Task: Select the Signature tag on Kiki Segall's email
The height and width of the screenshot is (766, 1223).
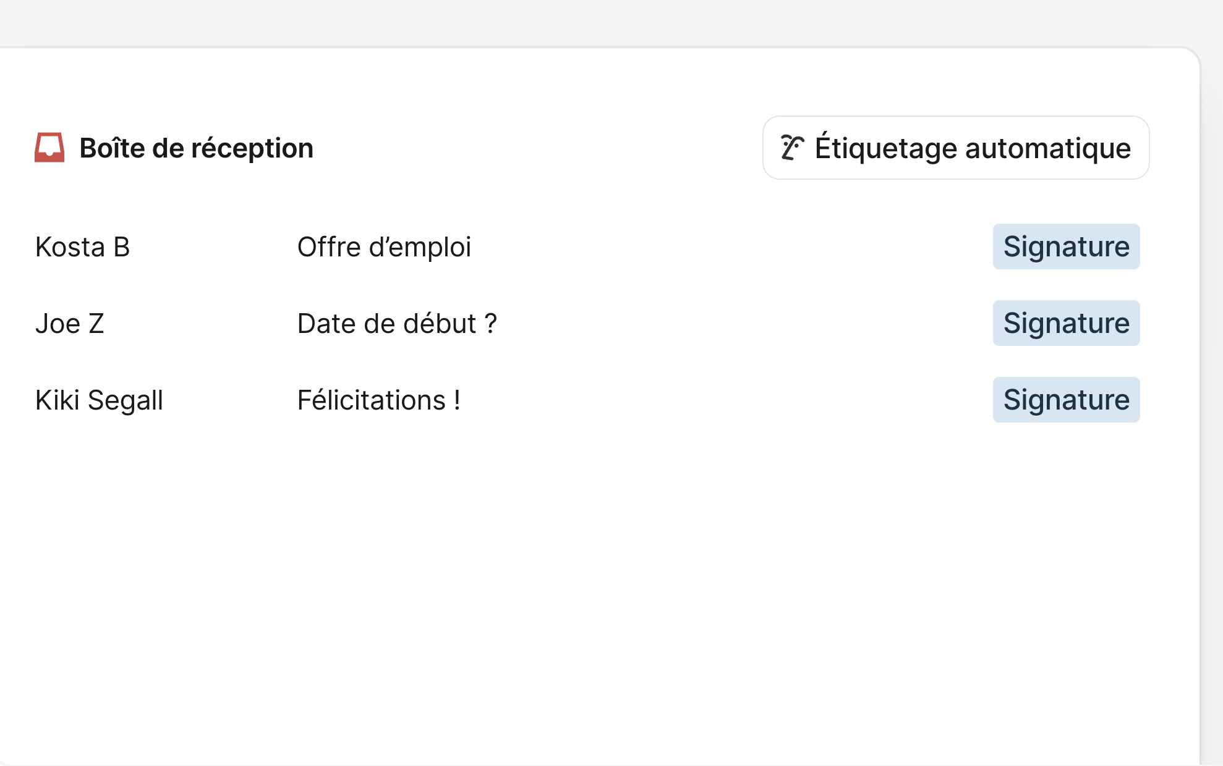Action: click(1066, 400)
